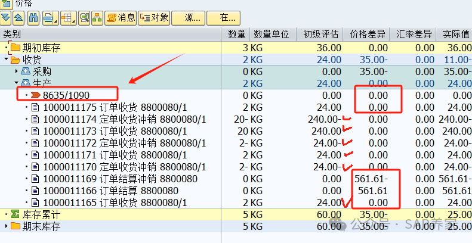Open Find with the binoculars icon
The height and width of the screenshot is (243, 472).
pos(33,18)
